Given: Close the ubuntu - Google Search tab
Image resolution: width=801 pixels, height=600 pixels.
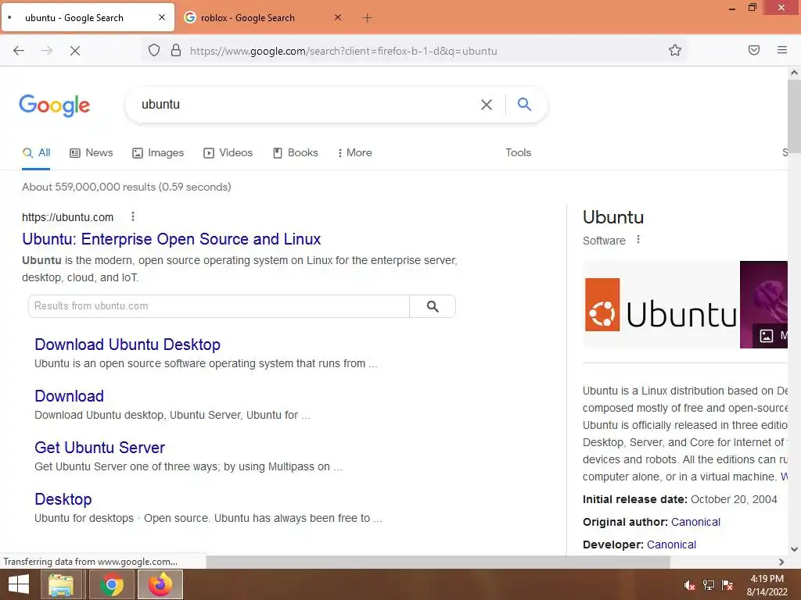Looking at the screenshot, I should pyautogui.click(x=162, y=17).
